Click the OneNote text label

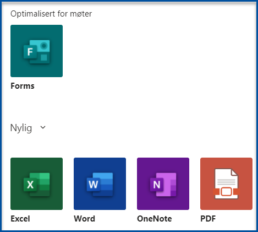(x=155, y=219)
